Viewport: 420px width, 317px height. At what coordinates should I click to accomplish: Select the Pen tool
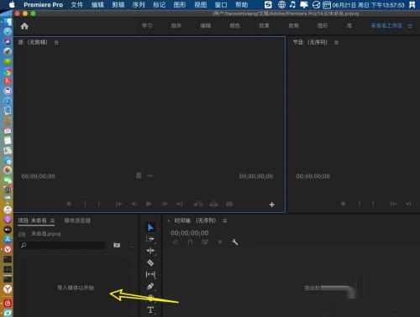(x=150, y=286)
